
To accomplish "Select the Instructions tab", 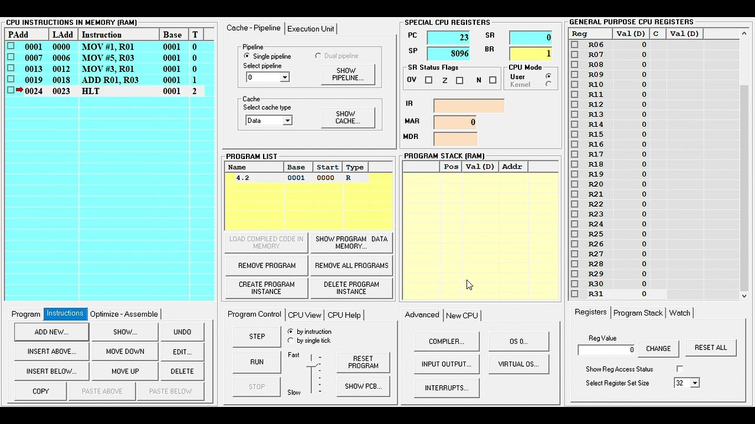I will click(65, 313).
